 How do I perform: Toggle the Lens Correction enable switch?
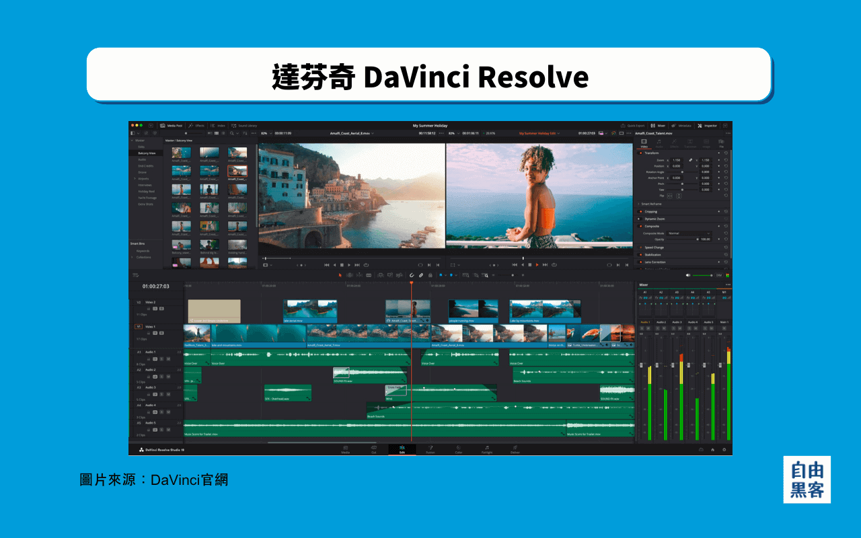[x=640, y=262]
